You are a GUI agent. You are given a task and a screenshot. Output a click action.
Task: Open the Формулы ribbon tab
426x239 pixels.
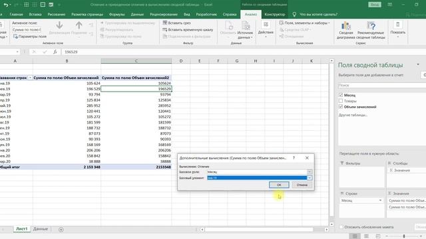coord(117,15)
